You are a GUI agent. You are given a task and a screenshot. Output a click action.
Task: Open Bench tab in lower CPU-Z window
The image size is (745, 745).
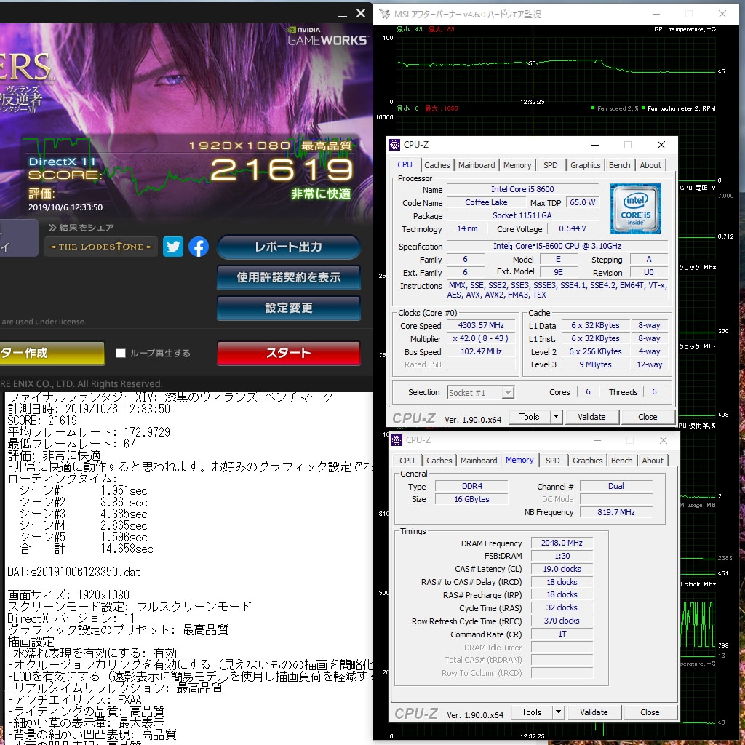pyautogui.click(x=621, y=461)
